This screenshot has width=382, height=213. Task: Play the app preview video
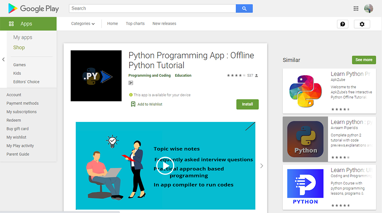165,166
